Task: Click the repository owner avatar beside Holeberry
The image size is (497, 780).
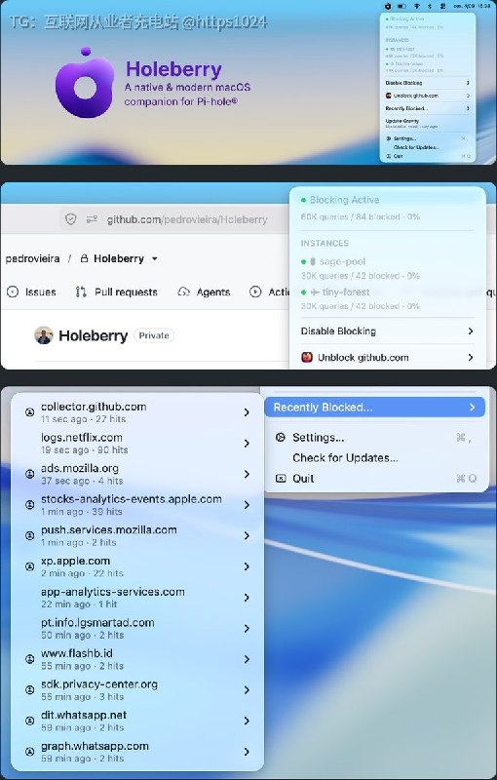Action: point(44,335)
